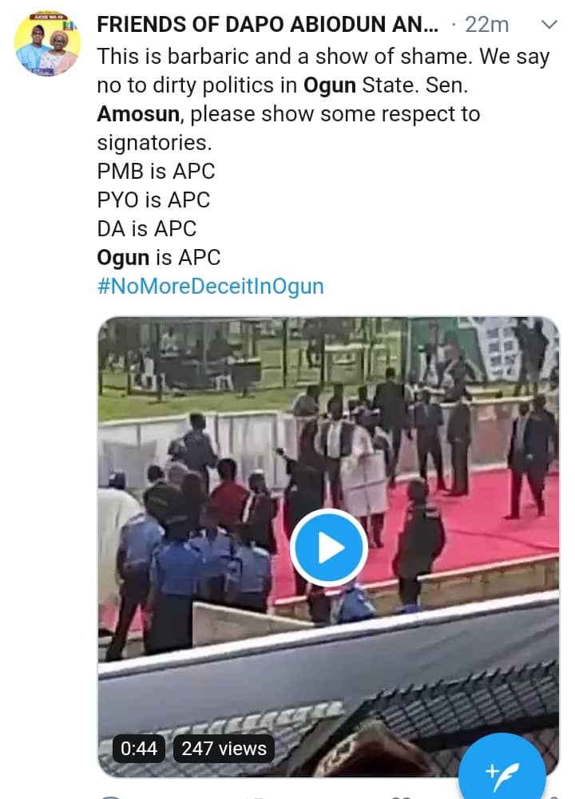
Task: Open the #NoMoreDeceitInOgun hashtag
Action: tap(210, 286)
